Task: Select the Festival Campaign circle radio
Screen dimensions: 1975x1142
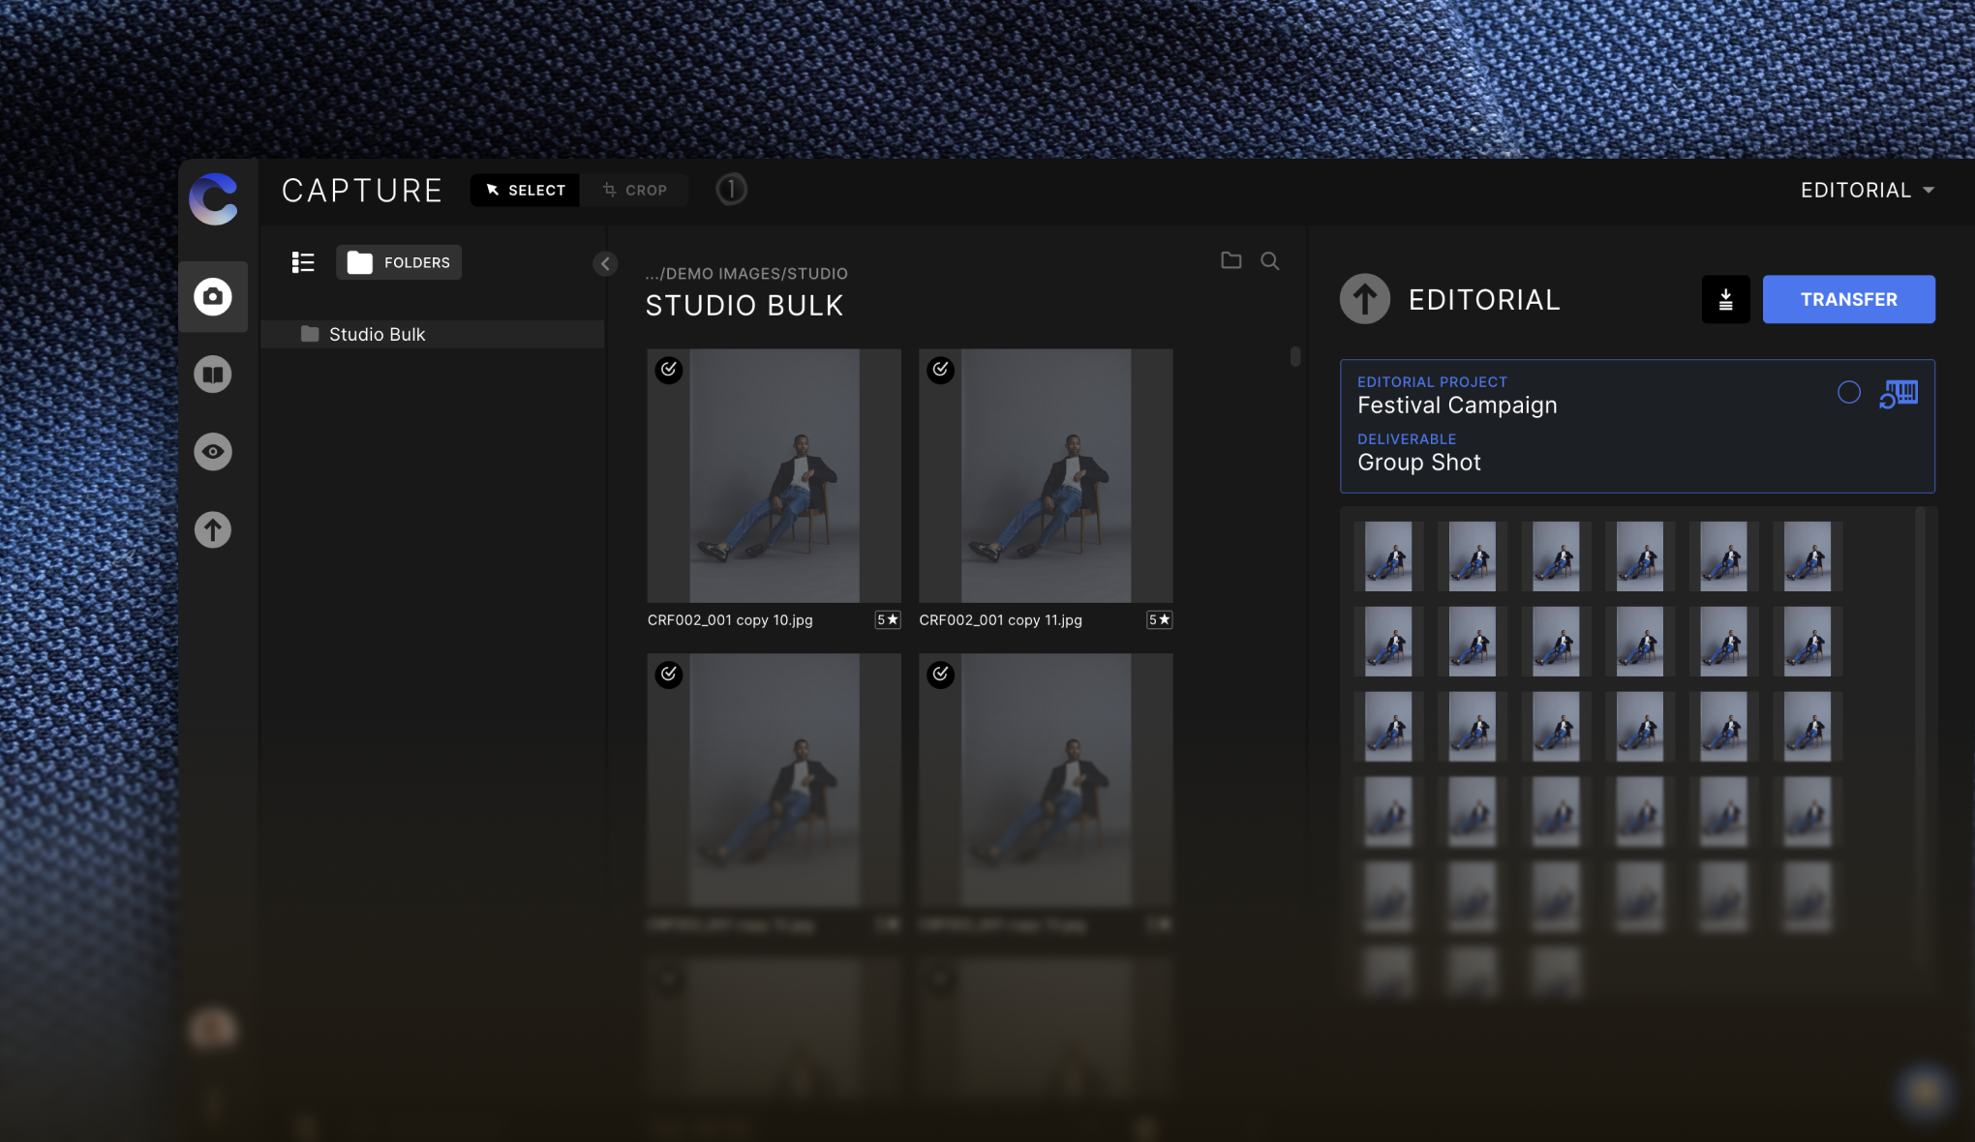Action: tap(1848, 392)
